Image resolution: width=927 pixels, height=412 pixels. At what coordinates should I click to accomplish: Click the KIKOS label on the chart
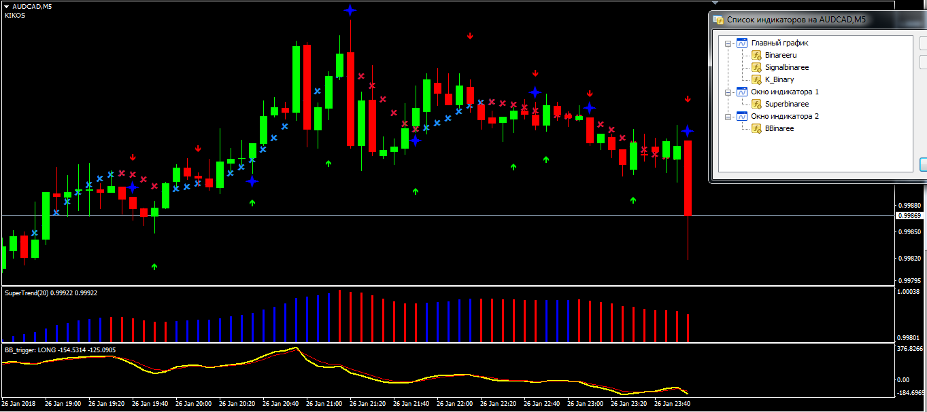tap(15, 16)
